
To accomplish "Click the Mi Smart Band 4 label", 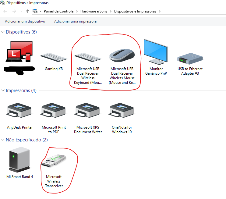I will tap(20, 177).
